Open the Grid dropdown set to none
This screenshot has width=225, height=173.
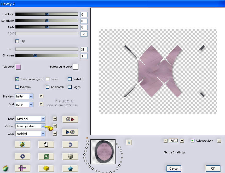point(24,105)
